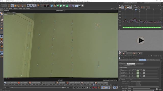This screenshot has height=91, width=163.
Task: Toggle the Vue du traqueur checkbox
Action: point(119,51)
